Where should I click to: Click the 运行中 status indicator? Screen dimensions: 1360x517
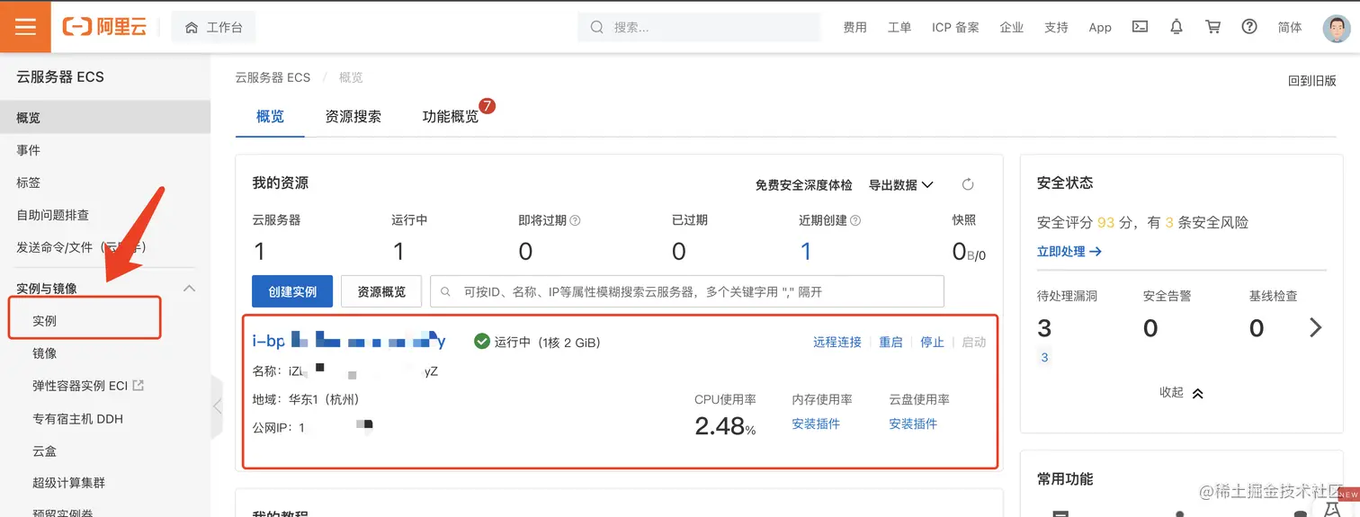[x=537, y=342]
